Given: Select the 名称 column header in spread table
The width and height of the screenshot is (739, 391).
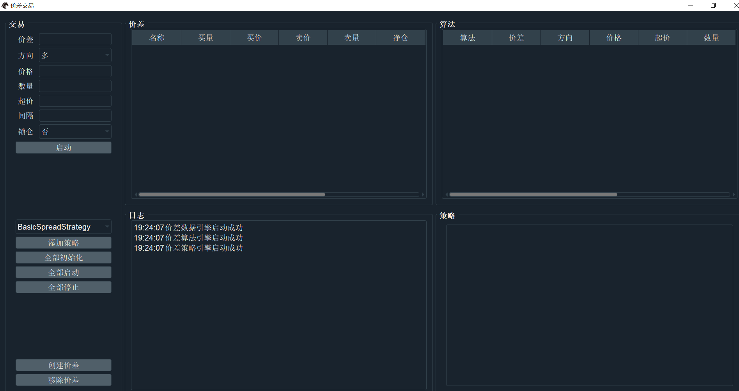Looking at the screenshot, I should click(x=156, y=37).
